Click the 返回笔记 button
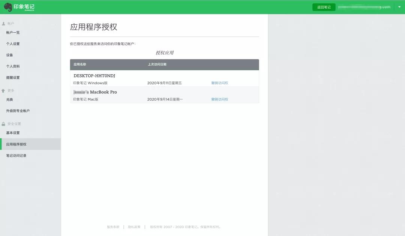This screenshot has height=236, width=405. coord(324,7)
